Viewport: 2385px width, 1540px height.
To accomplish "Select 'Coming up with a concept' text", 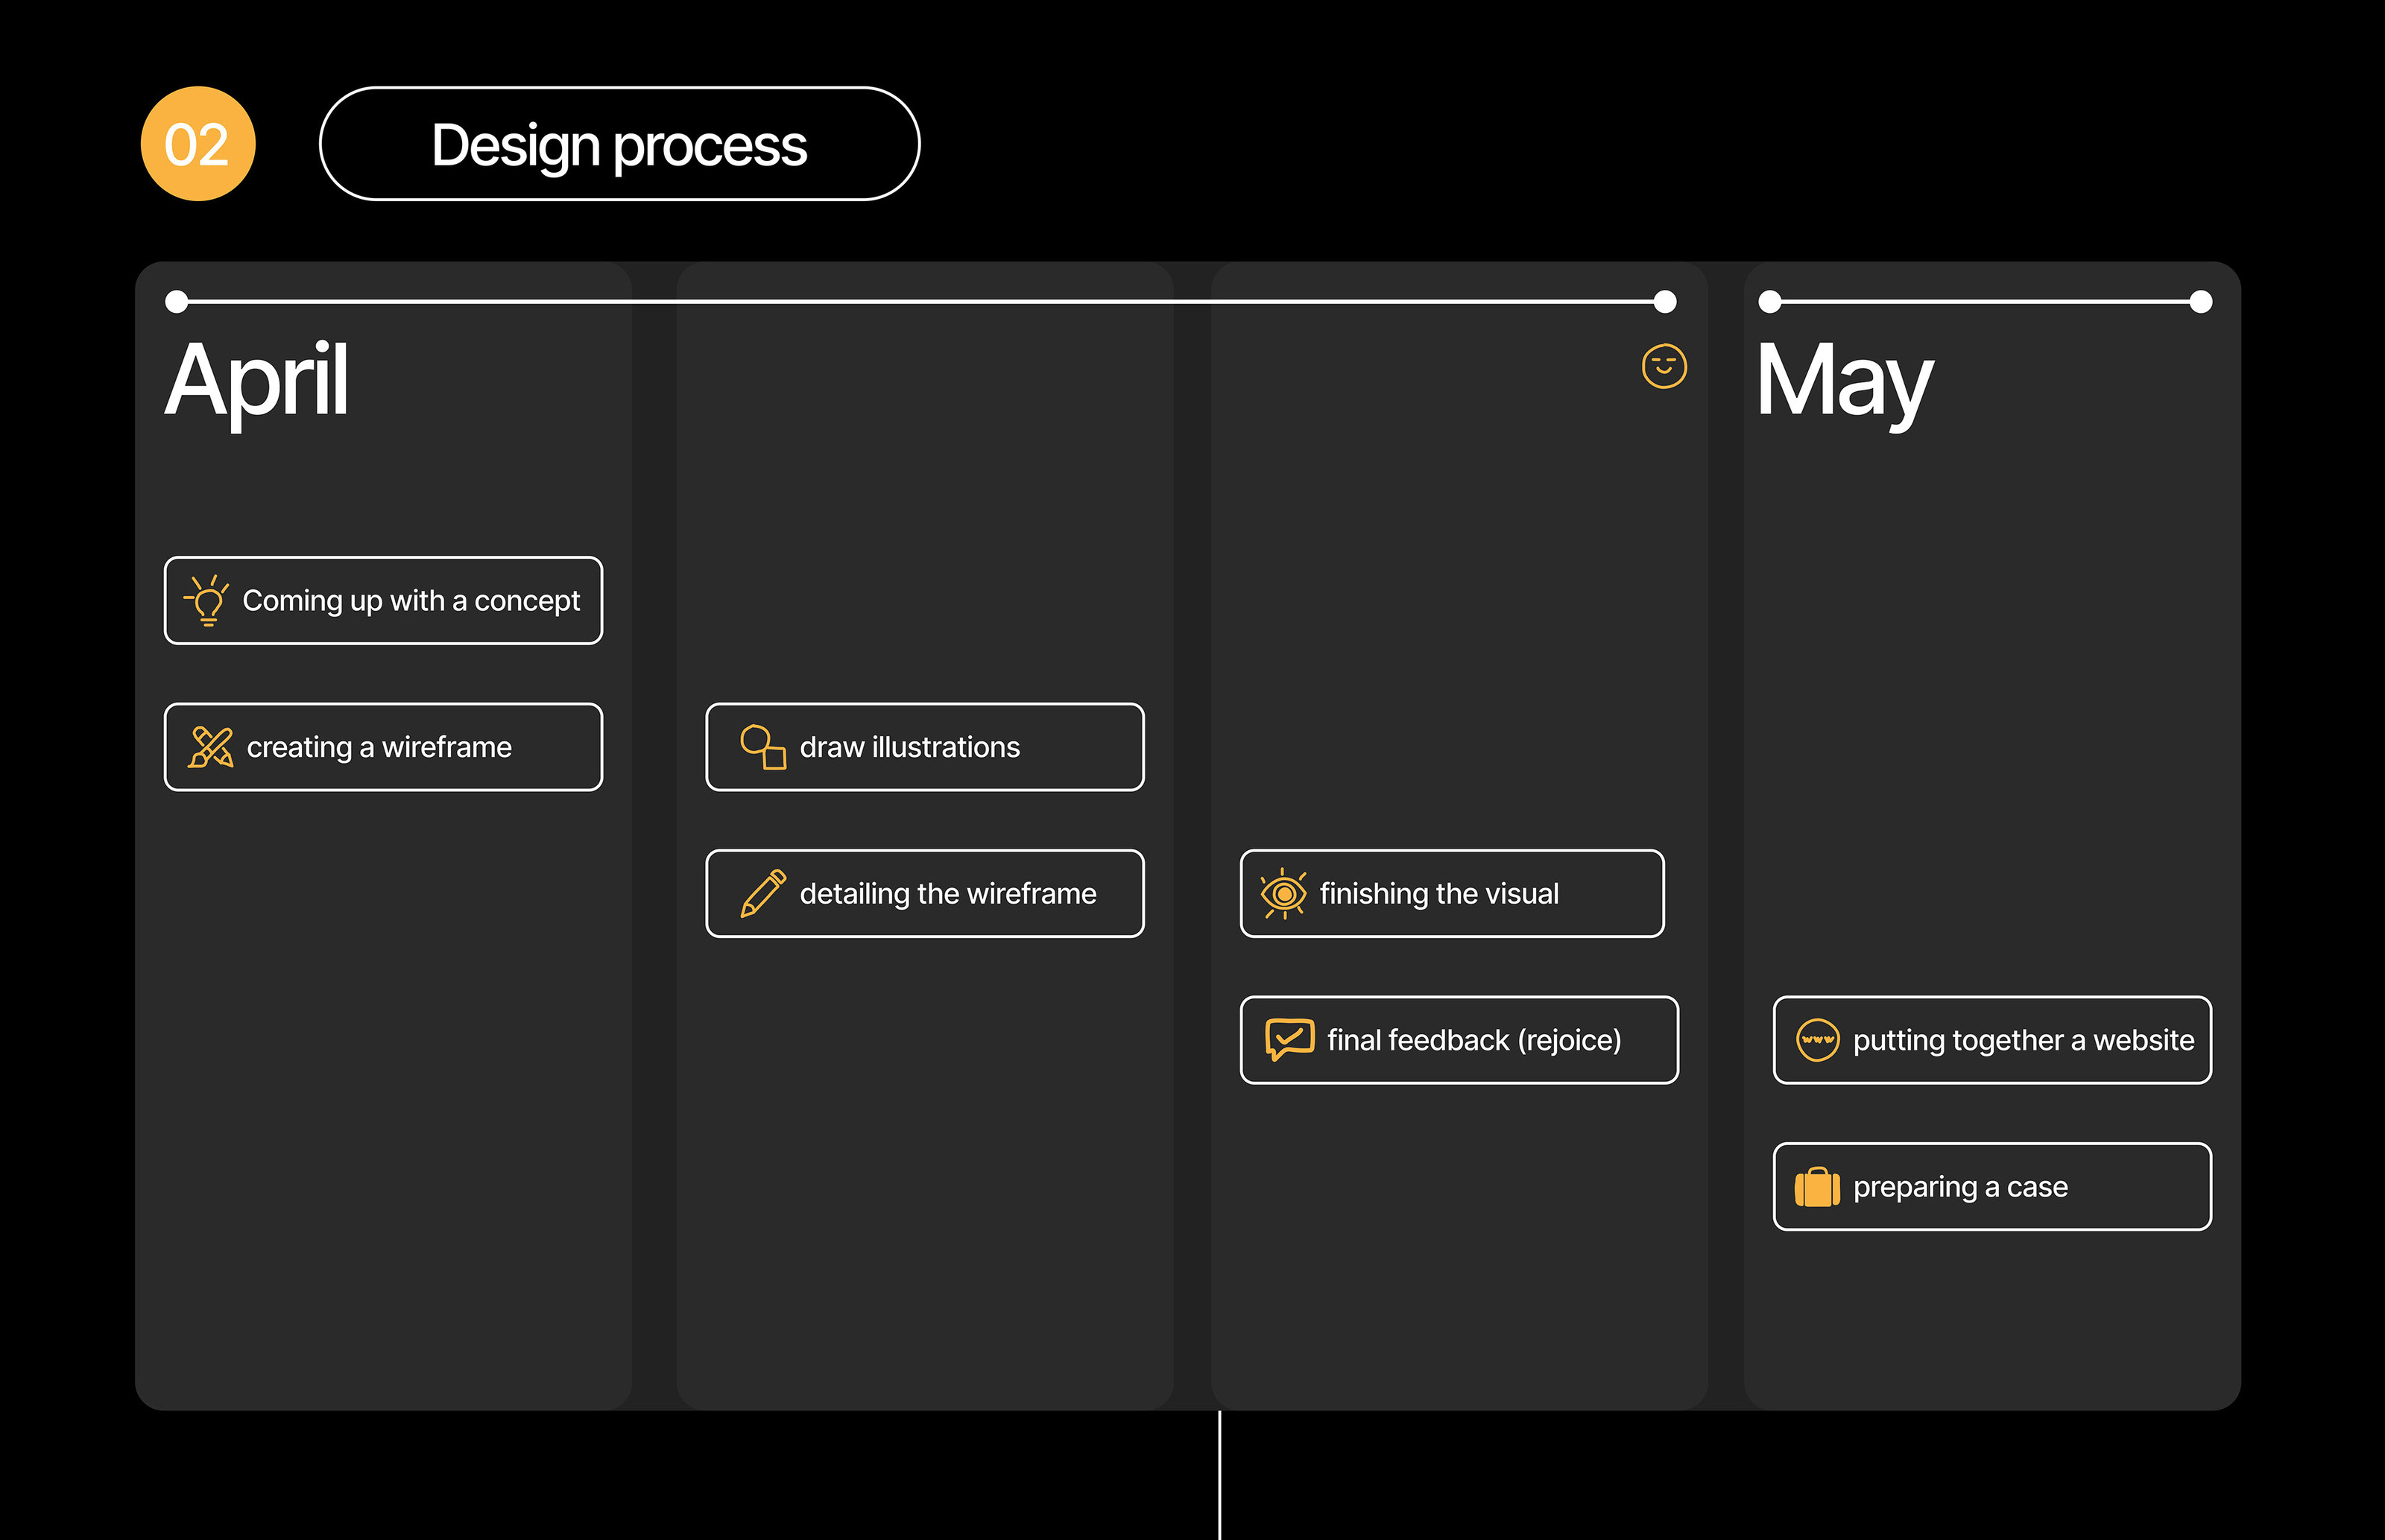I will (x=411, y=600).
